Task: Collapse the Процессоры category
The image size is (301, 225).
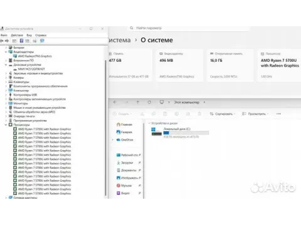Action: click(6, 125)
